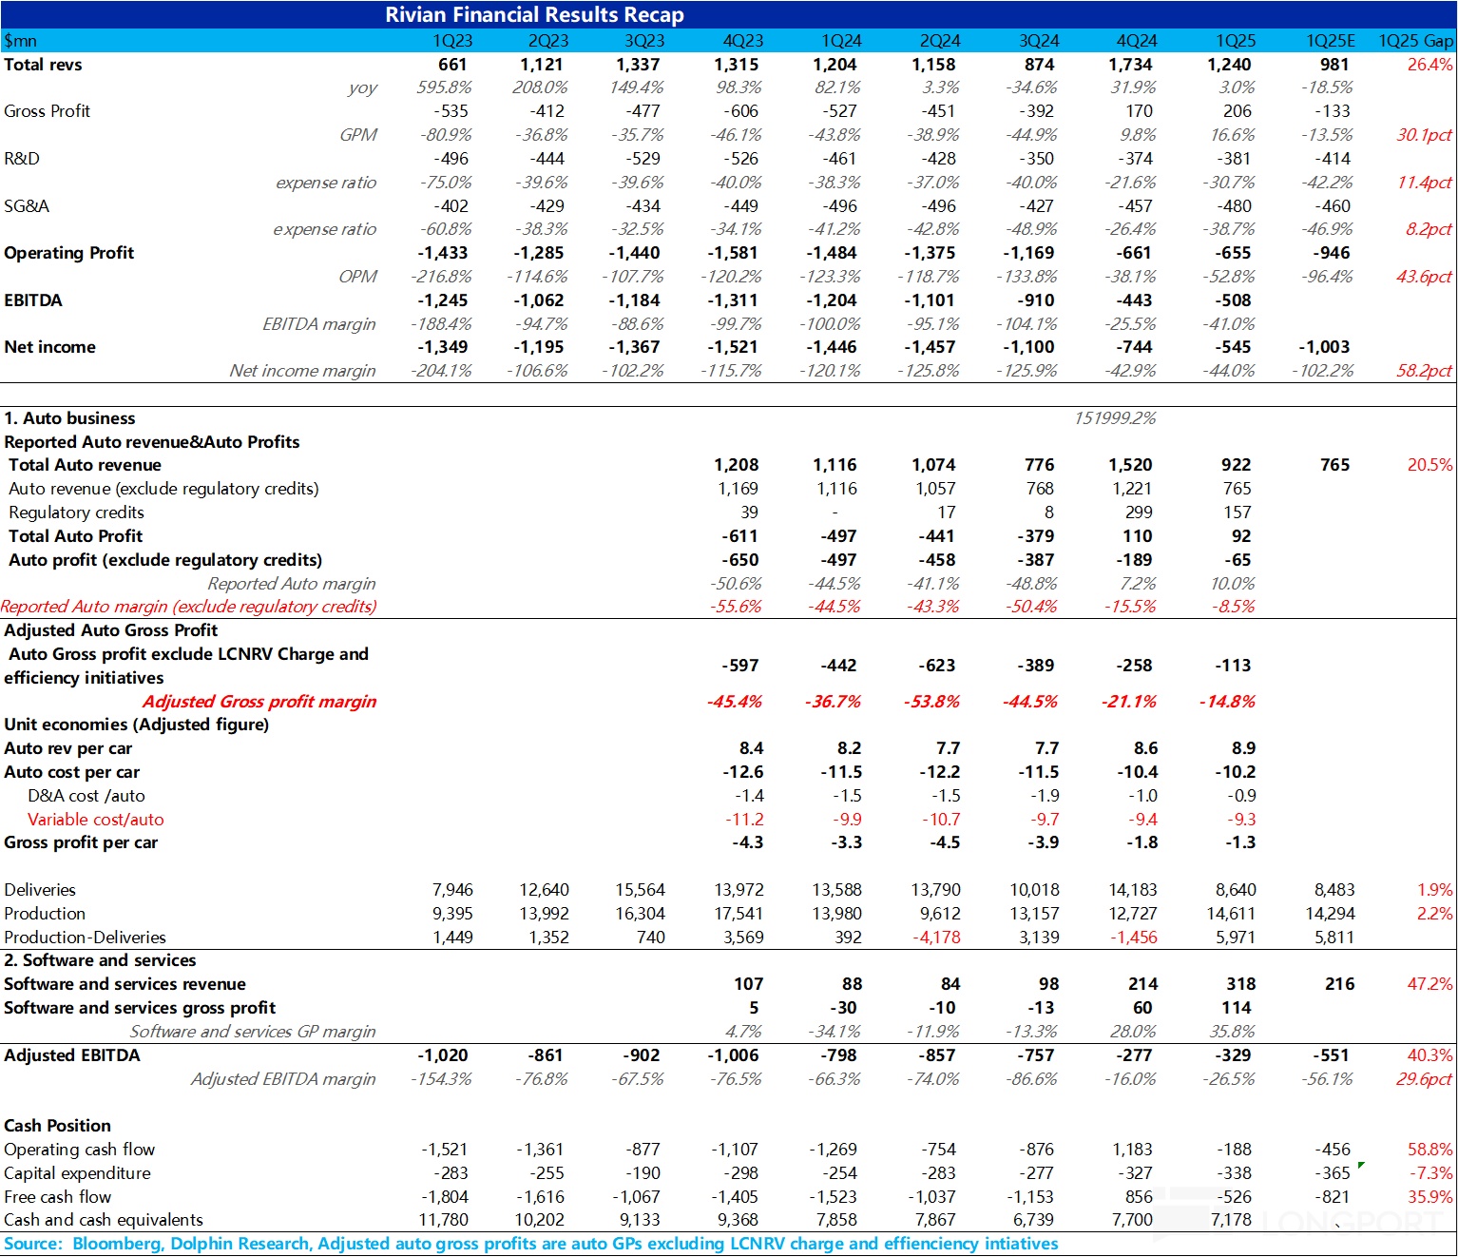
Task: Click the 'Adjusted Auto Gross Profit' heading
Action: 111,630
